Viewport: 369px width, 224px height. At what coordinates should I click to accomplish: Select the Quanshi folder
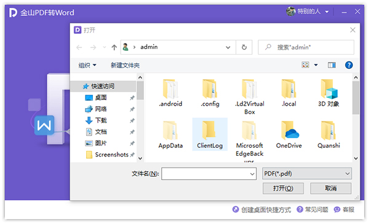(x=328, y=135)
